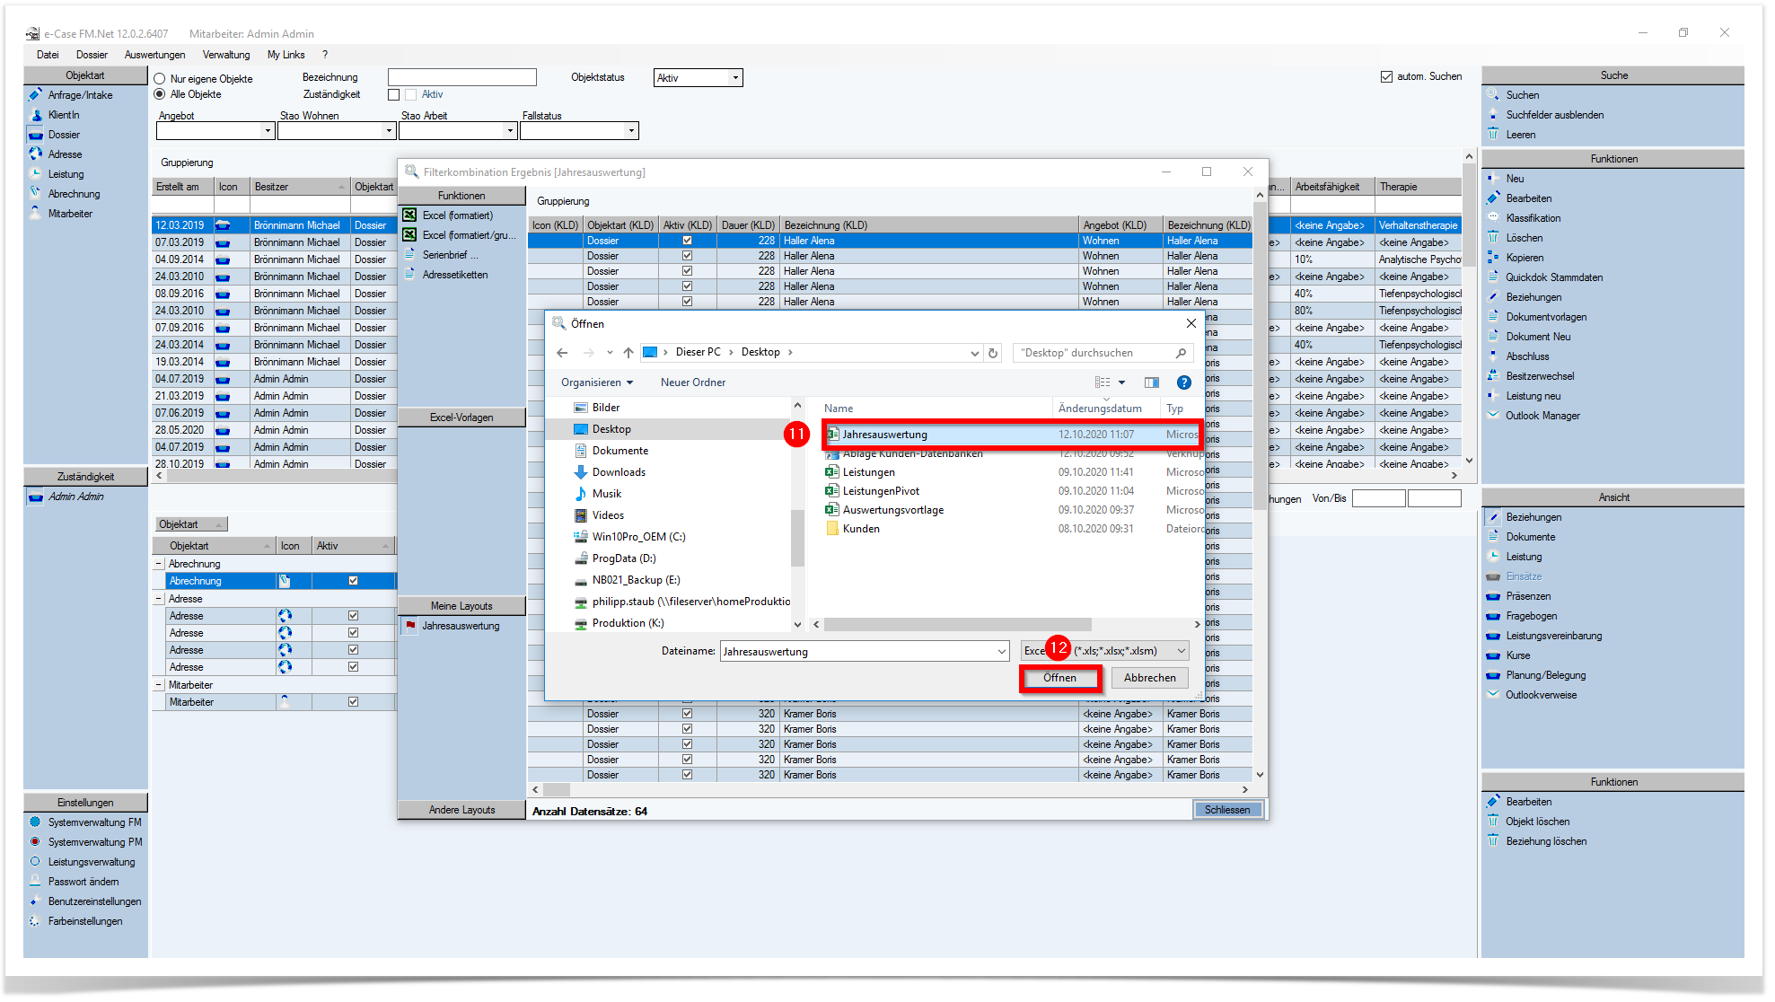Viewport: 1775px width, 1002px height.
Task: Toggle the Aktiv checkbox of Mitarbeiter row
Action: 353,702
